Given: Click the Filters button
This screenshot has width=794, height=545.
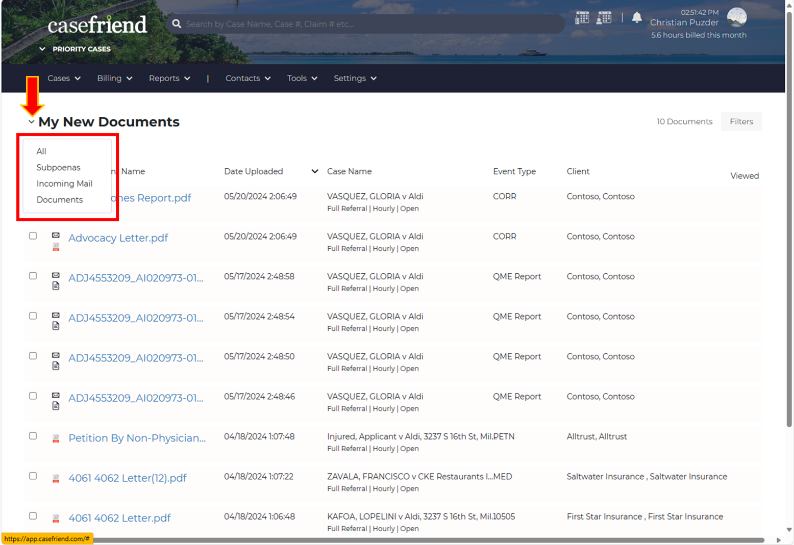Looking at the screenshot, I should [741, 121].
